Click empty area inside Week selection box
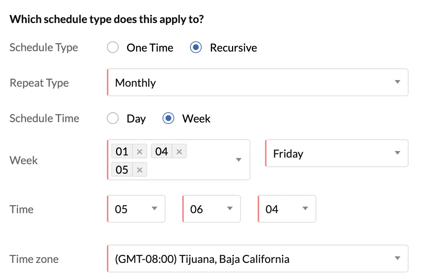 [x=190, y=170]
